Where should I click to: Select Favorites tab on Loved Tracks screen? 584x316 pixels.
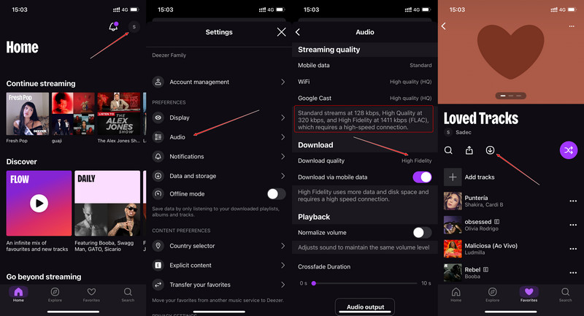point(529,294)
